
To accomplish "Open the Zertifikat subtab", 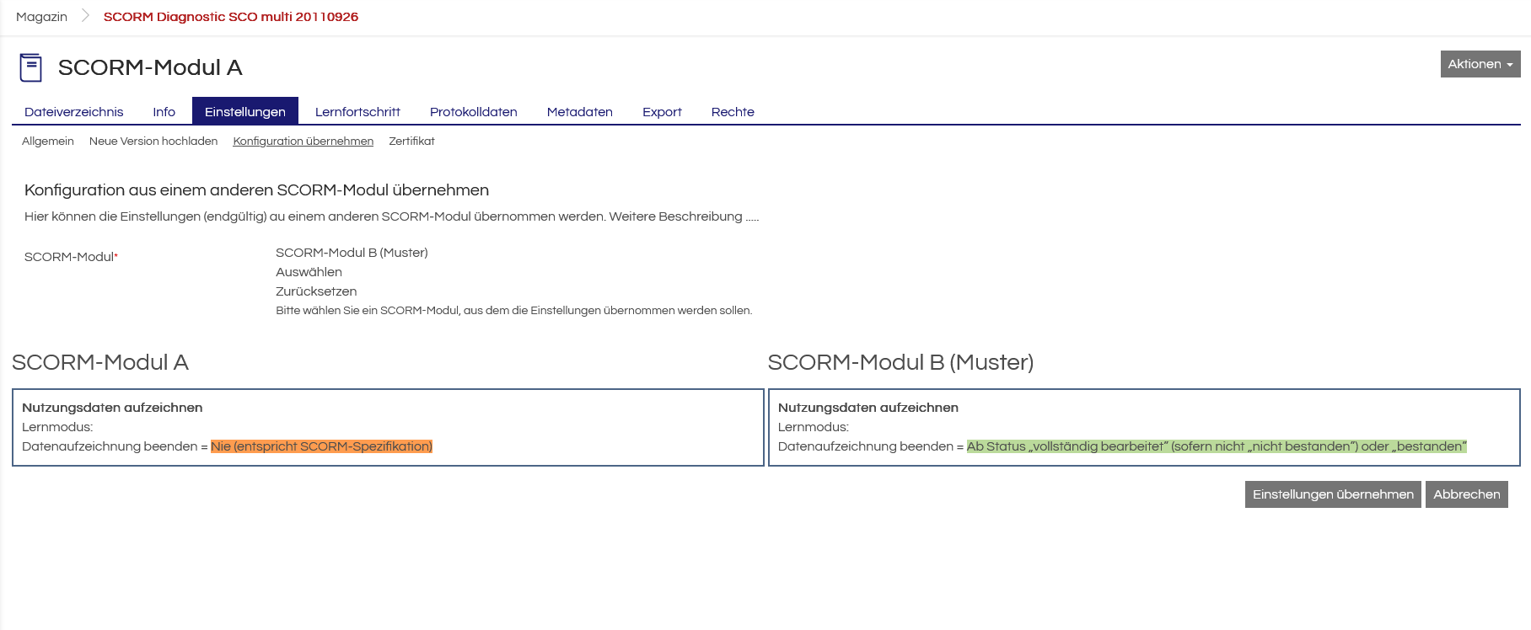I will point(411,141).
